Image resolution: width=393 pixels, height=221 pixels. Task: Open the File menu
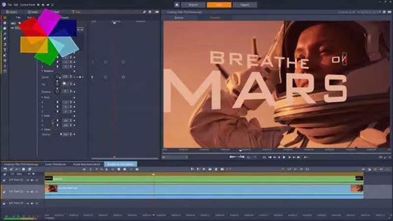(9, 4)
